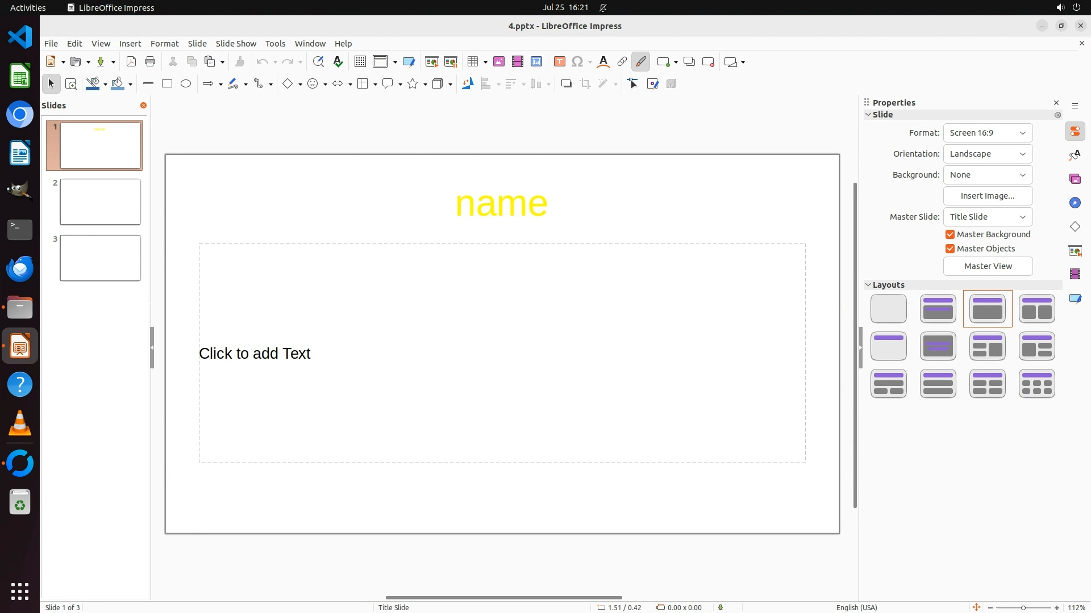Toggle the Display Grid icon

pos(360,62)
